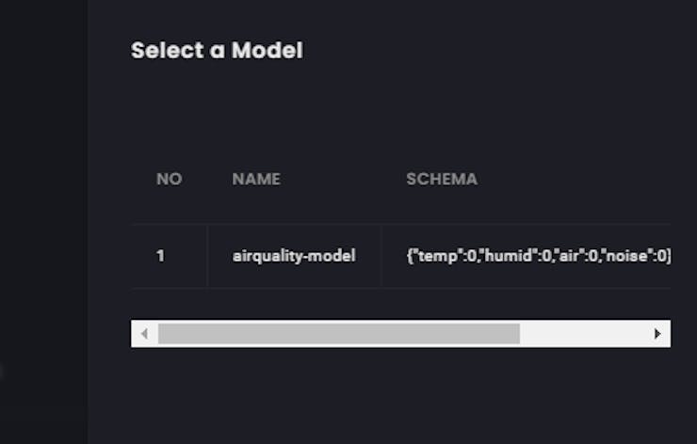Click the dark left sidebar panel

tap(42, 222)
